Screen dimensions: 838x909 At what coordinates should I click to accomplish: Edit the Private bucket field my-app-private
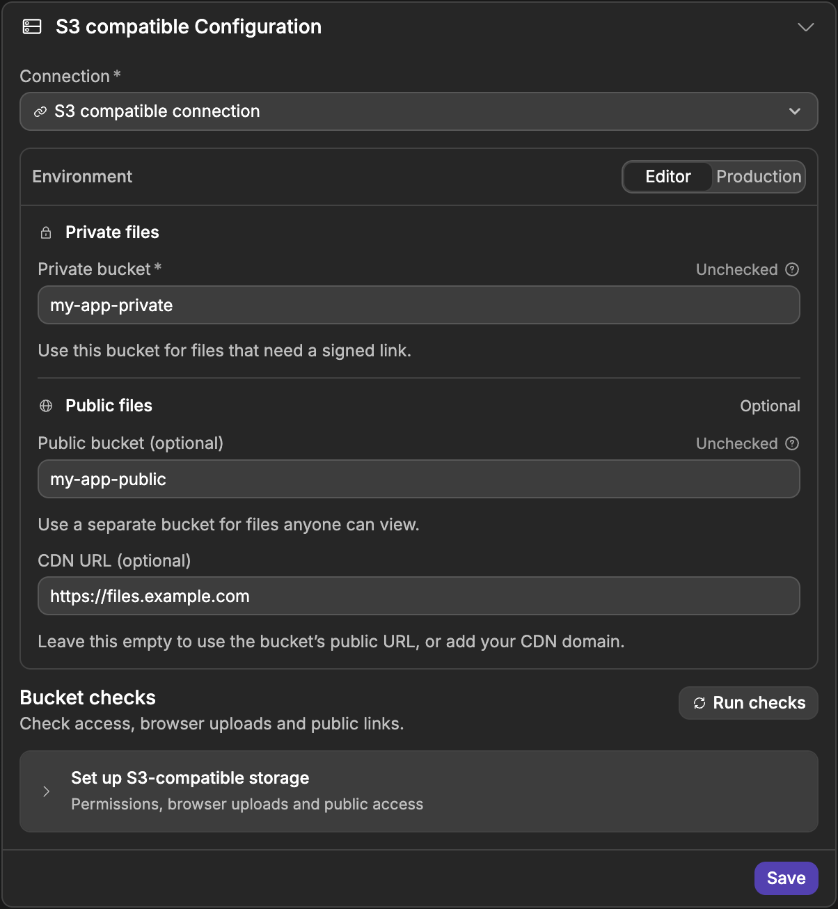click(x=418, y=305)
